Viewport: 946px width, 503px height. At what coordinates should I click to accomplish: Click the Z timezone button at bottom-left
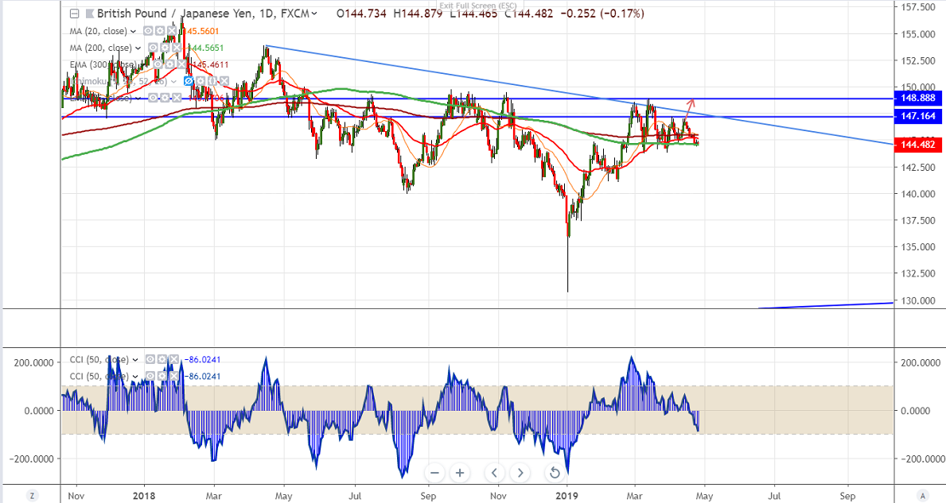coord(32,496)
